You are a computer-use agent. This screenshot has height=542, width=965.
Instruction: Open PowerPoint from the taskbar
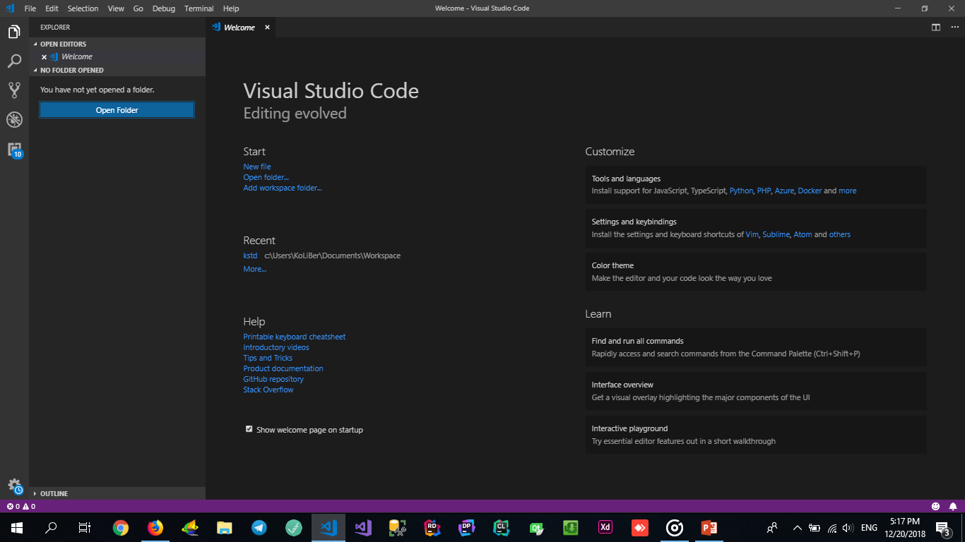click(709, 527)
